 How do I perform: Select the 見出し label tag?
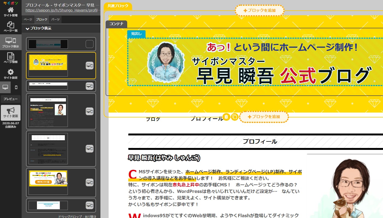pos(136,34)
